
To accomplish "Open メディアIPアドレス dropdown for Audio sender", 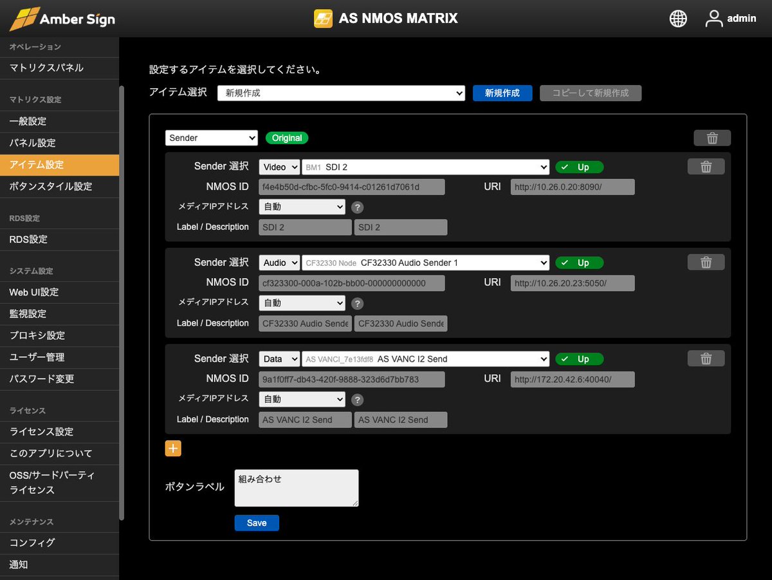I will 302,303.
